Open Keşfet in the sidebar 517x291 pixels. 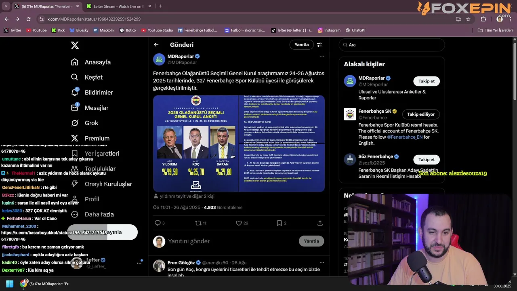pyautogui.click(x=93, y=77)
